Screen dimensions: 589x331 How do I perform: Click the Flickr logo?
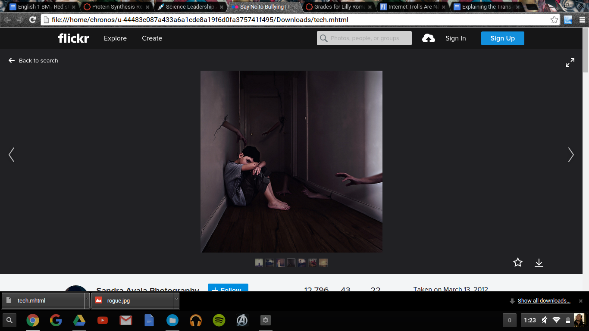tap(74, 38)
